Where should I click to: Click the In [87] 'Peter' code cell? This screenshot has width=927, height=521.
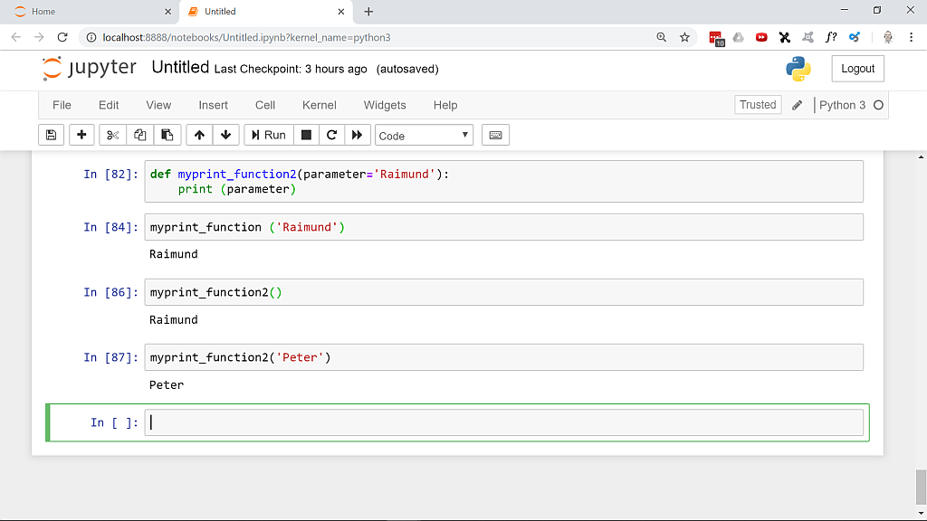pyautogui.click(x=503, y=357)
